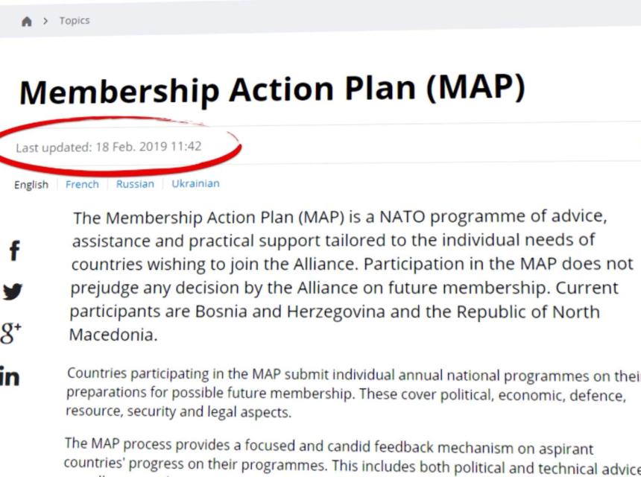Click the Membership Action Plan (MAP) heading
641x477 pixels.
point(271,91)
